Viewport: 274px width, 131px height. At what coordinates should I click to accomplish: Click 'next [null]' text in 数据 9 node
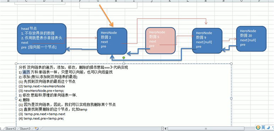coord(204,42)
